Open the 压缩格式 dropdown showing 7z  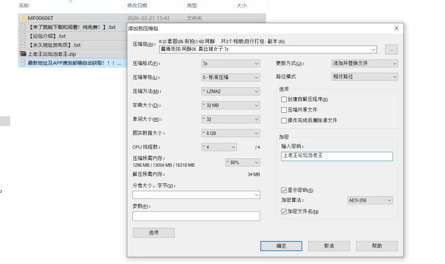click(231, 63)
